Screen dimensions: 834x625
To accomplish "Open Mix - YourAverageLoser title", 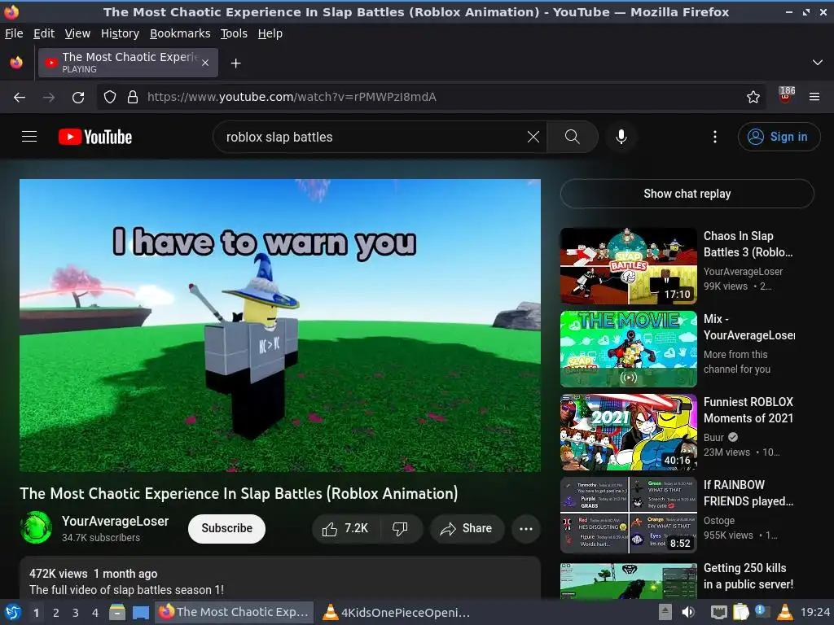I will pos(749,327).
